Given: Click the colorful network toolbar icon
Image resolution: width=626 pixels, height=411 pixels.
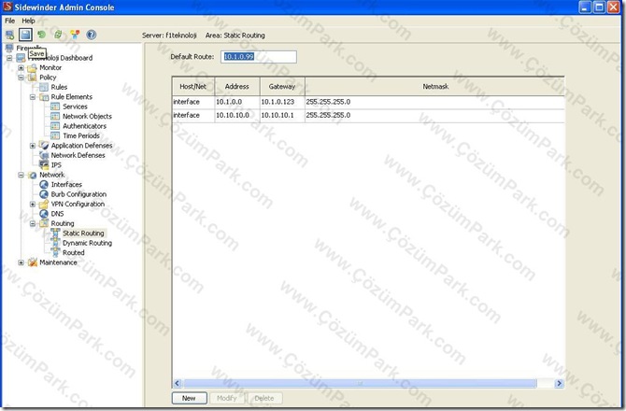Looking at the screenshot, I should click(x=75, y=35).
